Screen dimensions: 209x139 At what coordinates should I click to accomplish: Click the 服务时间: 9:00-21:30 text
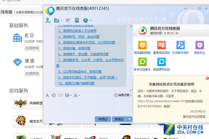164,33
